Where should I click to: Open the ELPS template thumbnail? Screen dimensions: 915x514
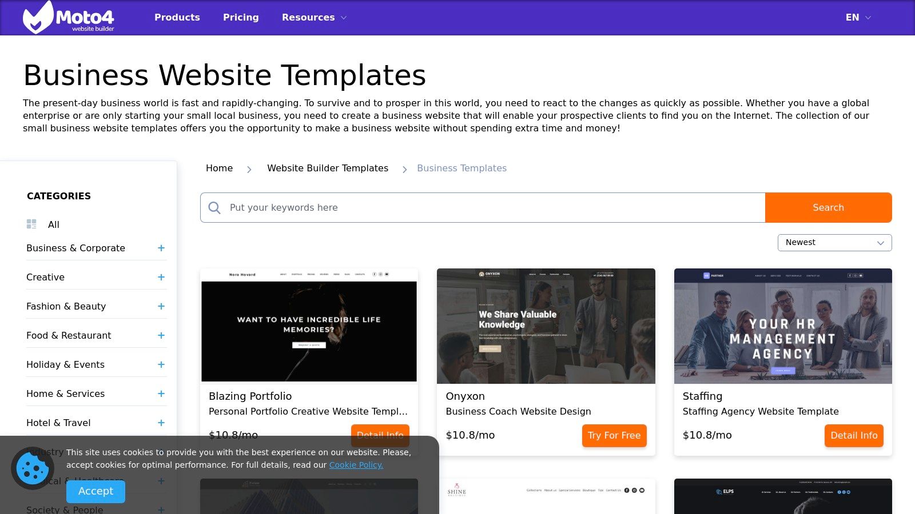[783, 496]
